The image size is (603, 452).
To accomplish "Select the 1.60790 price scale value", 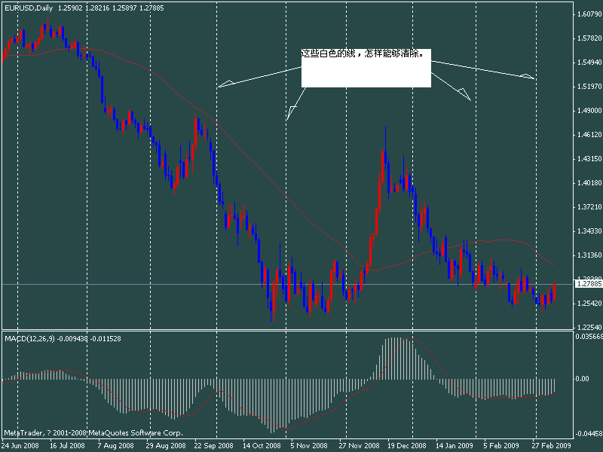I will (x=588, y=14).
